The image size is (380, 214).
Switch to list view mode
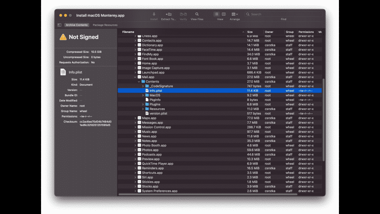[x=216, y=14]
